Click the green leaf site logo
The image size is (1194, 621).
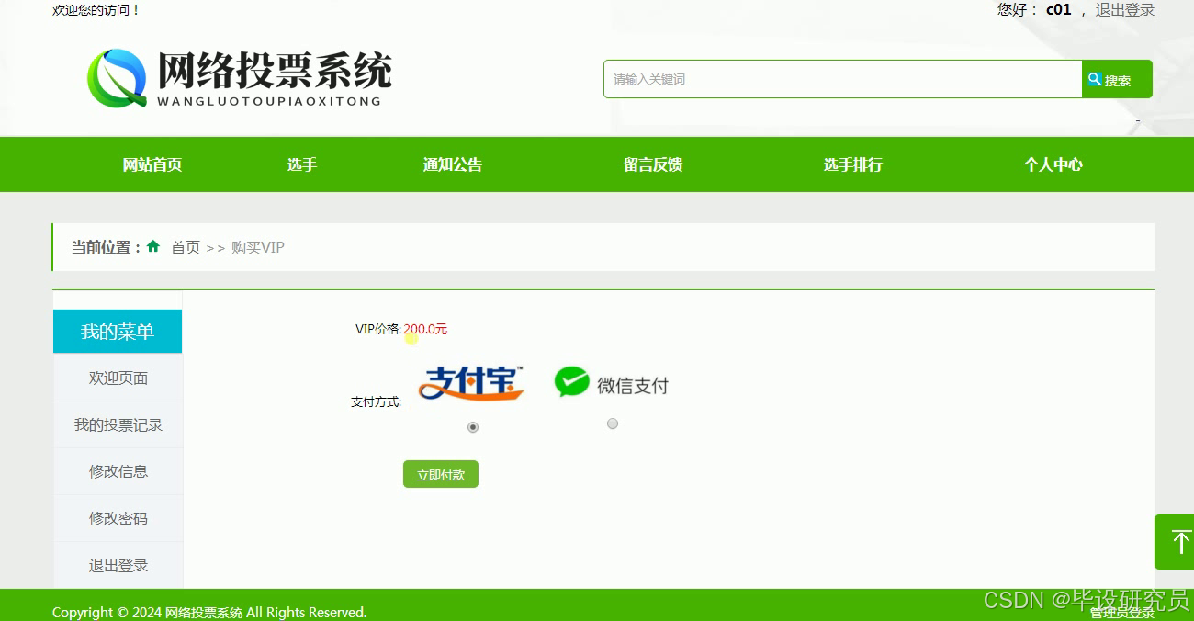(x=117, y=76)
